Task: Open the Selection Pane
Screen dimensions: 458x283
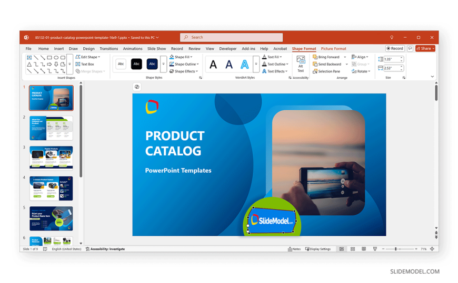Action: [326, 71]
